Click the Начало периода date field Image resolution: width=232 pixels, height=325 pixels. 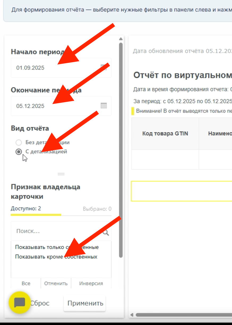pyautogui.click(x=53, y=68)
